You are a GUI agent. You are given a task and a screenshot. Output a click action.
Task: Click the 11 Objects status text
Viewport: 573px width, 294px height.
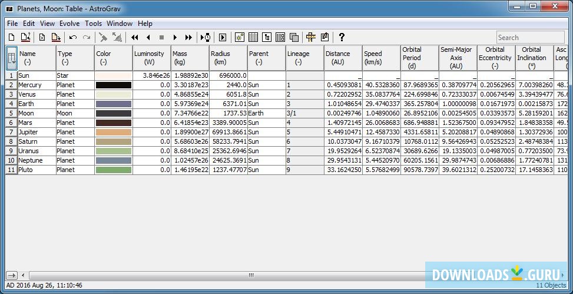(x=551, y=286)
